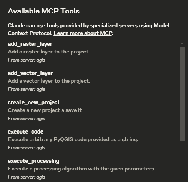Select the execute_code tool name
Screen dimensions: 188x182
pos(26,132)
